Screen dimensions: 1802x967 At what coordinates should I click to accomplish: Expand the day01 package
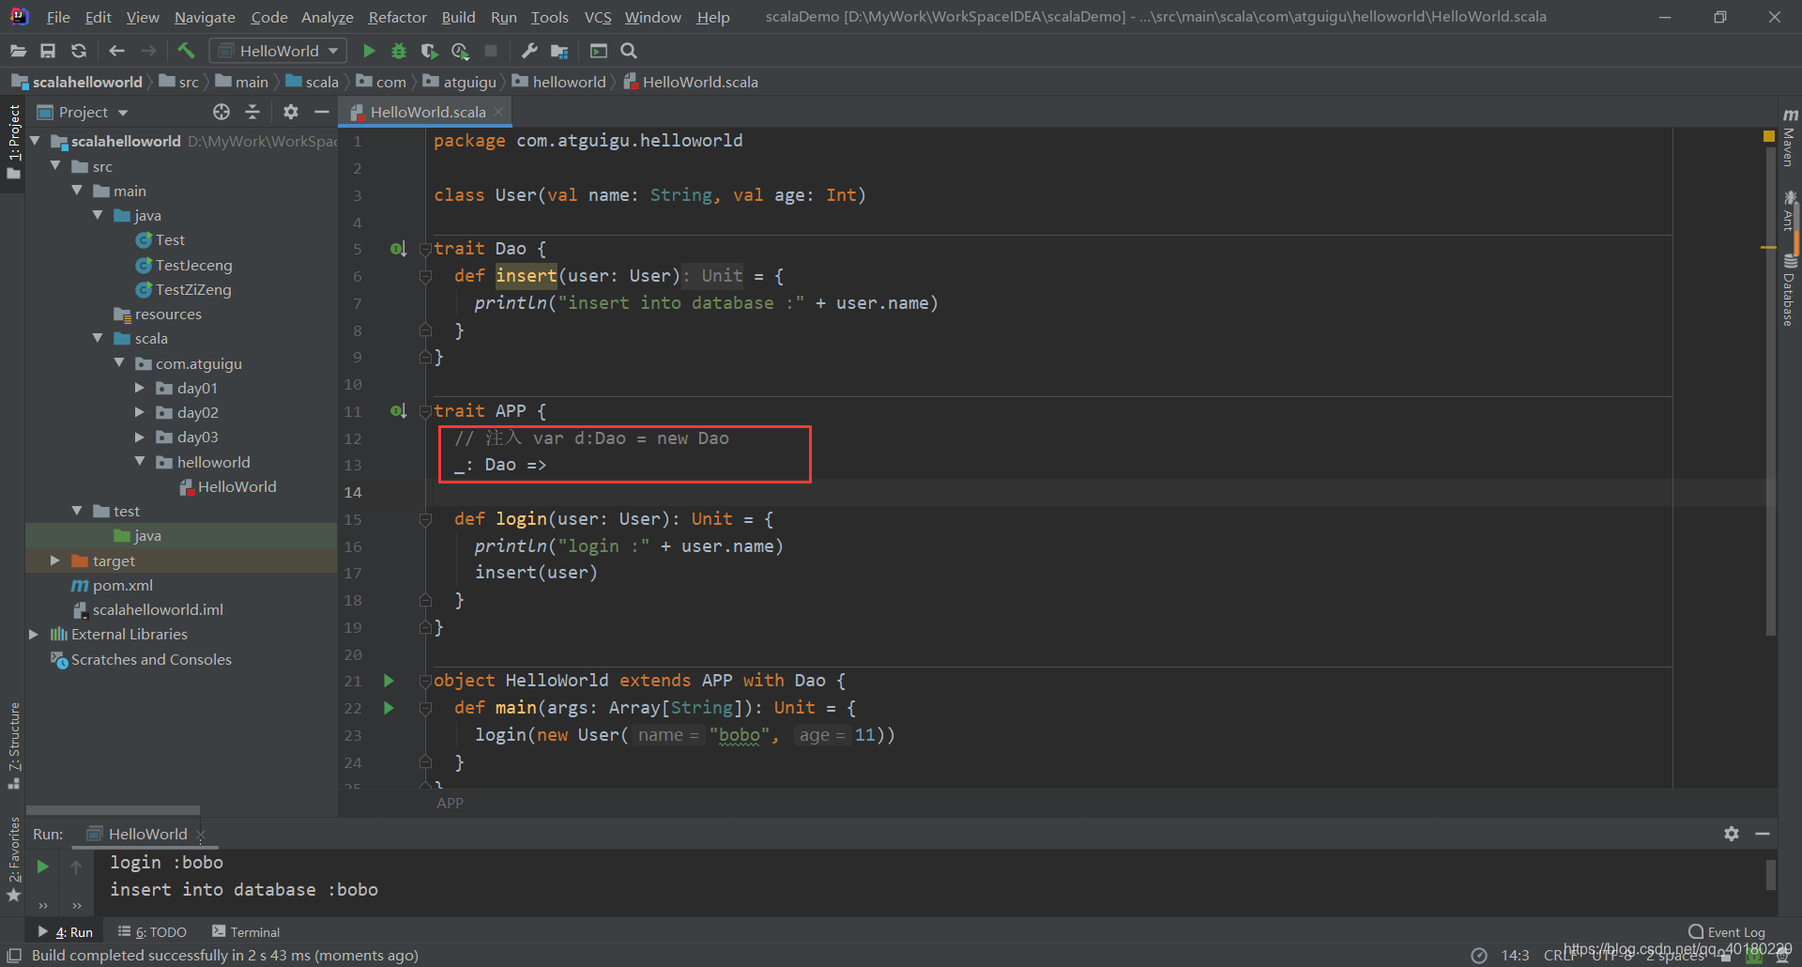140,388
